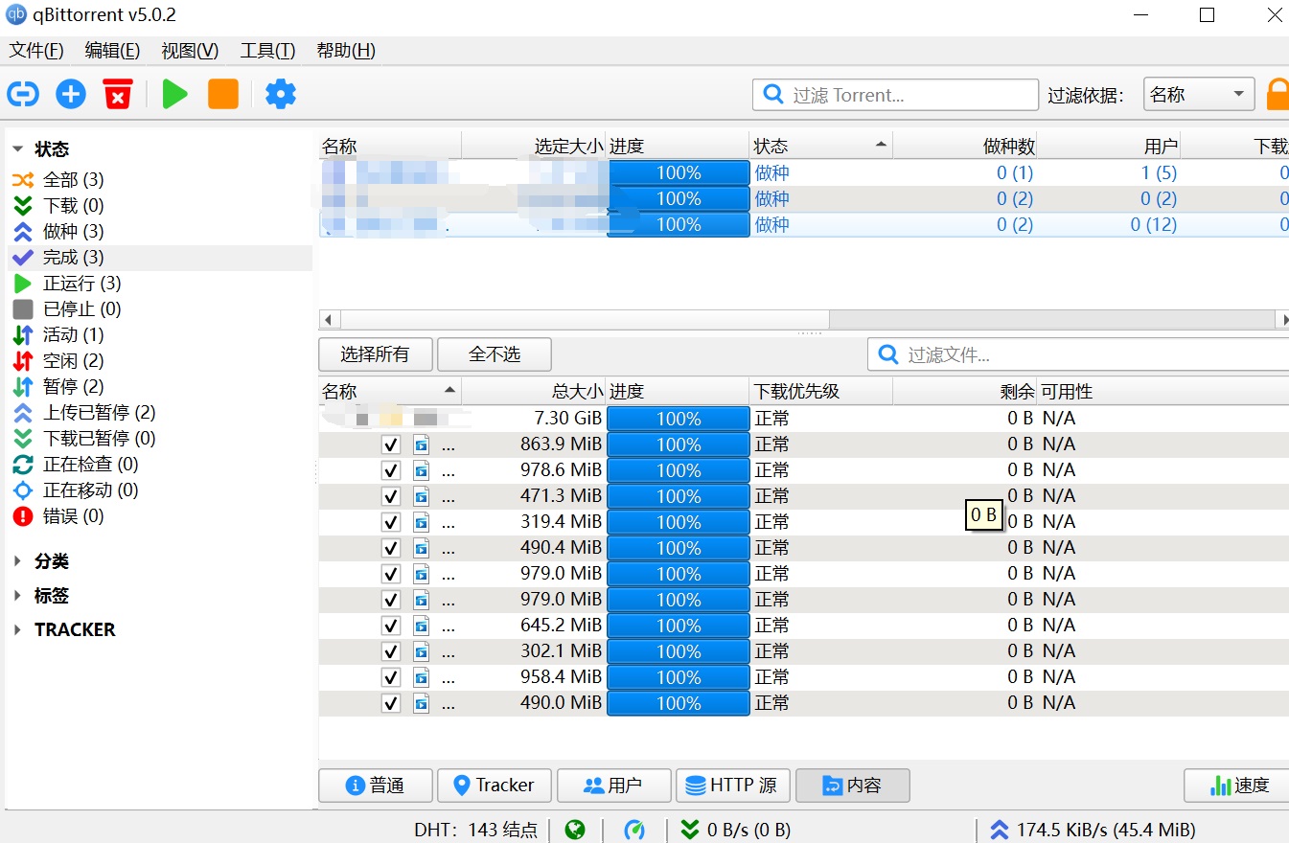Open the 过滤依据 名称 dropdown
This screenshot has width=1289, height=843.
1199,95
